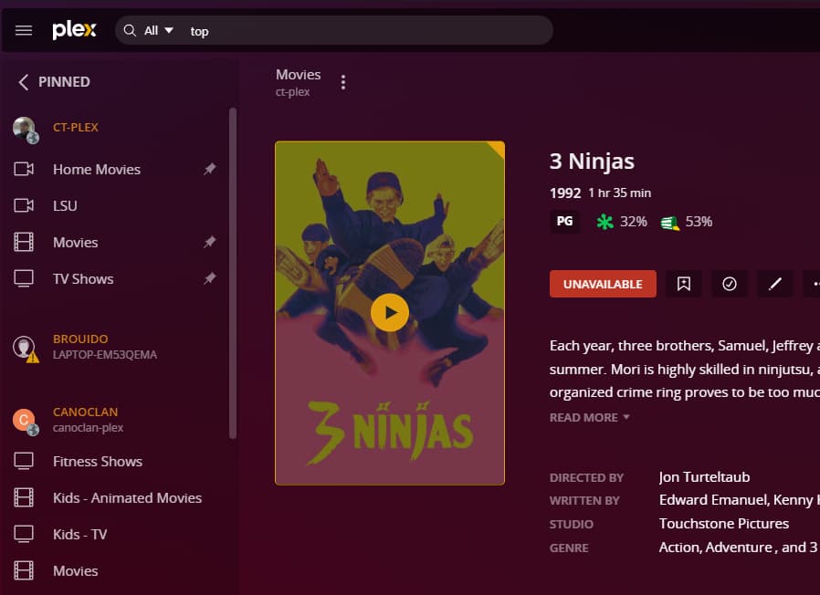The image size is (820, 595).
Task: Click the PINNED sidebar heading
Action: click(64, 82)
